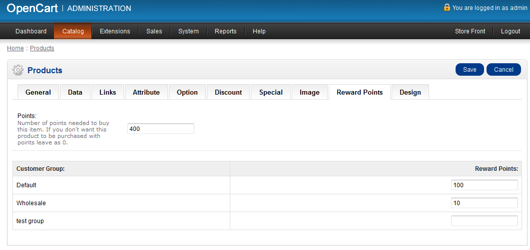Open the System menu
530x250 pixels.
pos(188,31)
